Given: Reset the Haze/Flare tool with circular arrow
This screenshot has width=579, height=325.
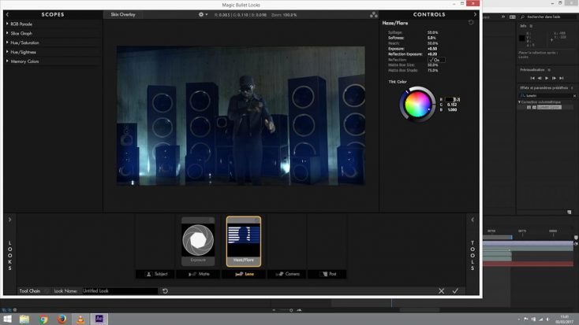Looking at the screenshot, I should (x=471, y=23).
